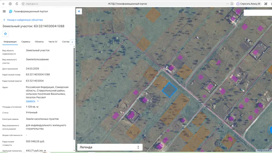Open the browser three-dots page actions

click(x=227, y=4)
